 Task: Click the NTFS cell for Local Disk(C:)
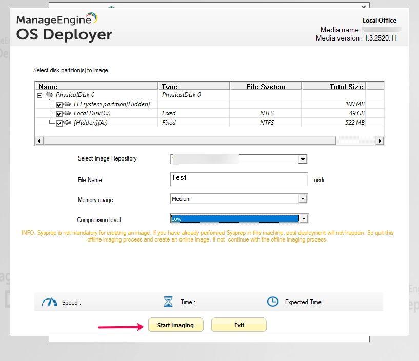tap(267, 113)
